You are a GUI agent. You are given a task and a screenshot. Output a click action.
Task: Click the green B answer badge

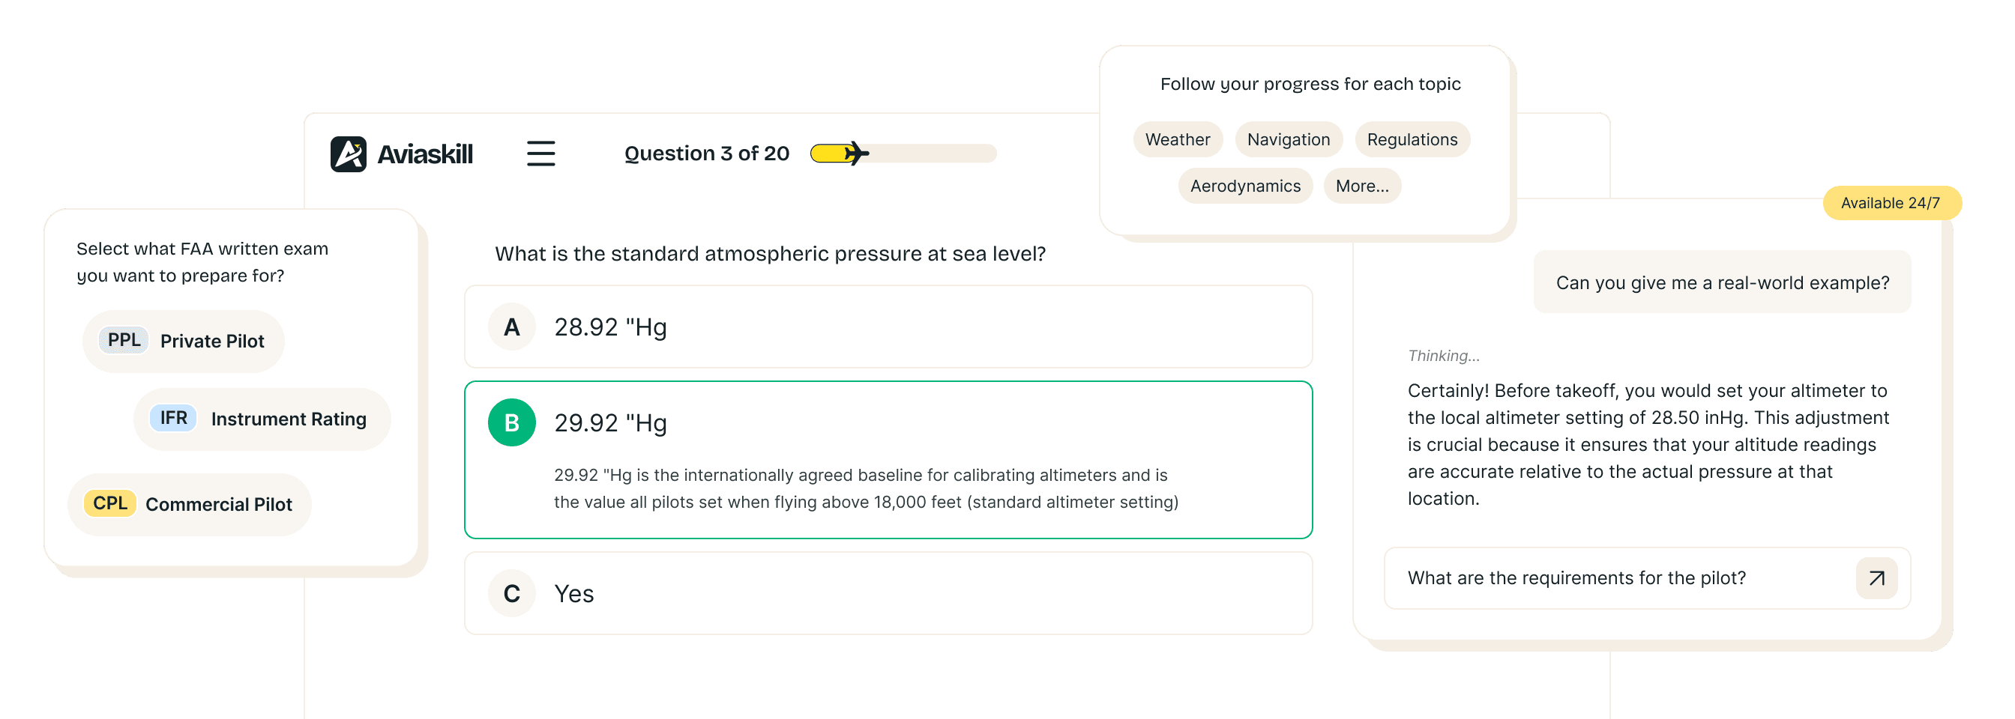pos(511,423)
